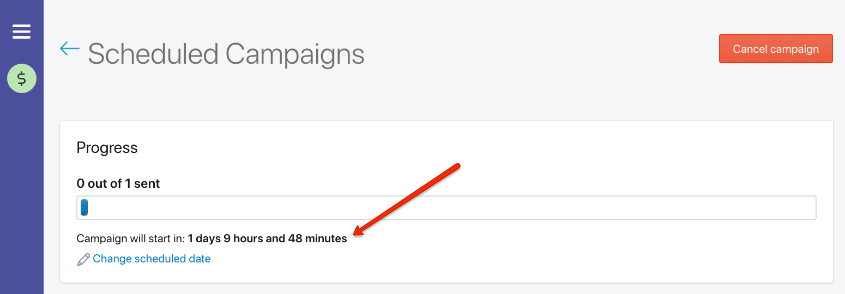Select the "0 out of 1 sent" text
The image size is (845, 294).
[x=118, y=183]
